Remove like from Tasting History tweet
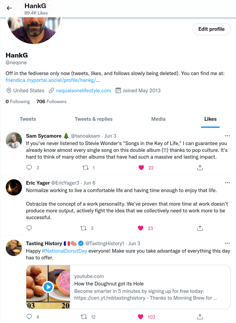 (x=141, y=317)
